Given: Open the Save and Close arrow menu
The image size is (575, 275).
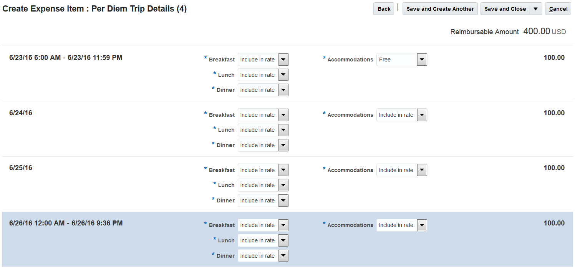Looking at the screenshot, I should pos(535,9).
